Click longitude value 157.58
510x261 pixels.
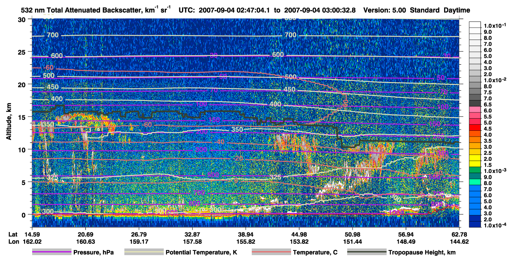[192, 241]
